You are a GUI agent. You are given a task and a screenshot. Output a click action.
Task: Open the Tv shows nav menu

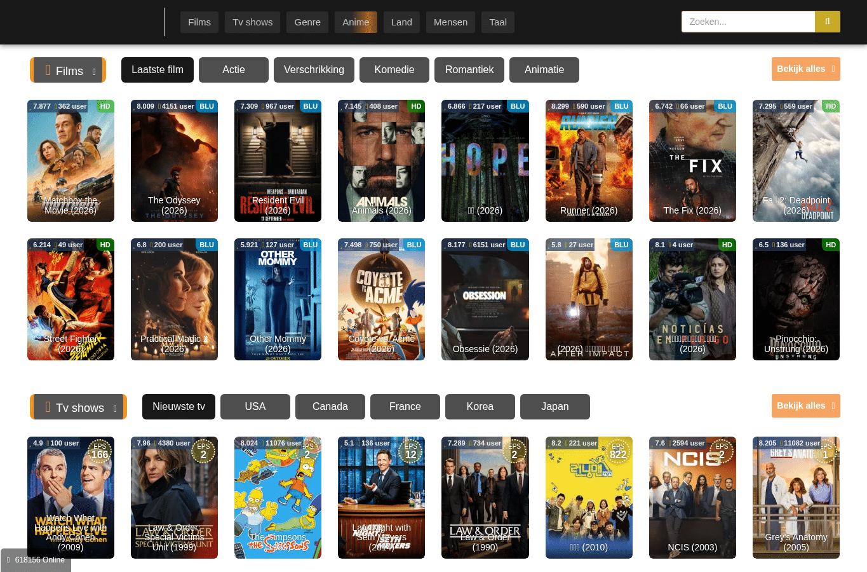[253, 22]
